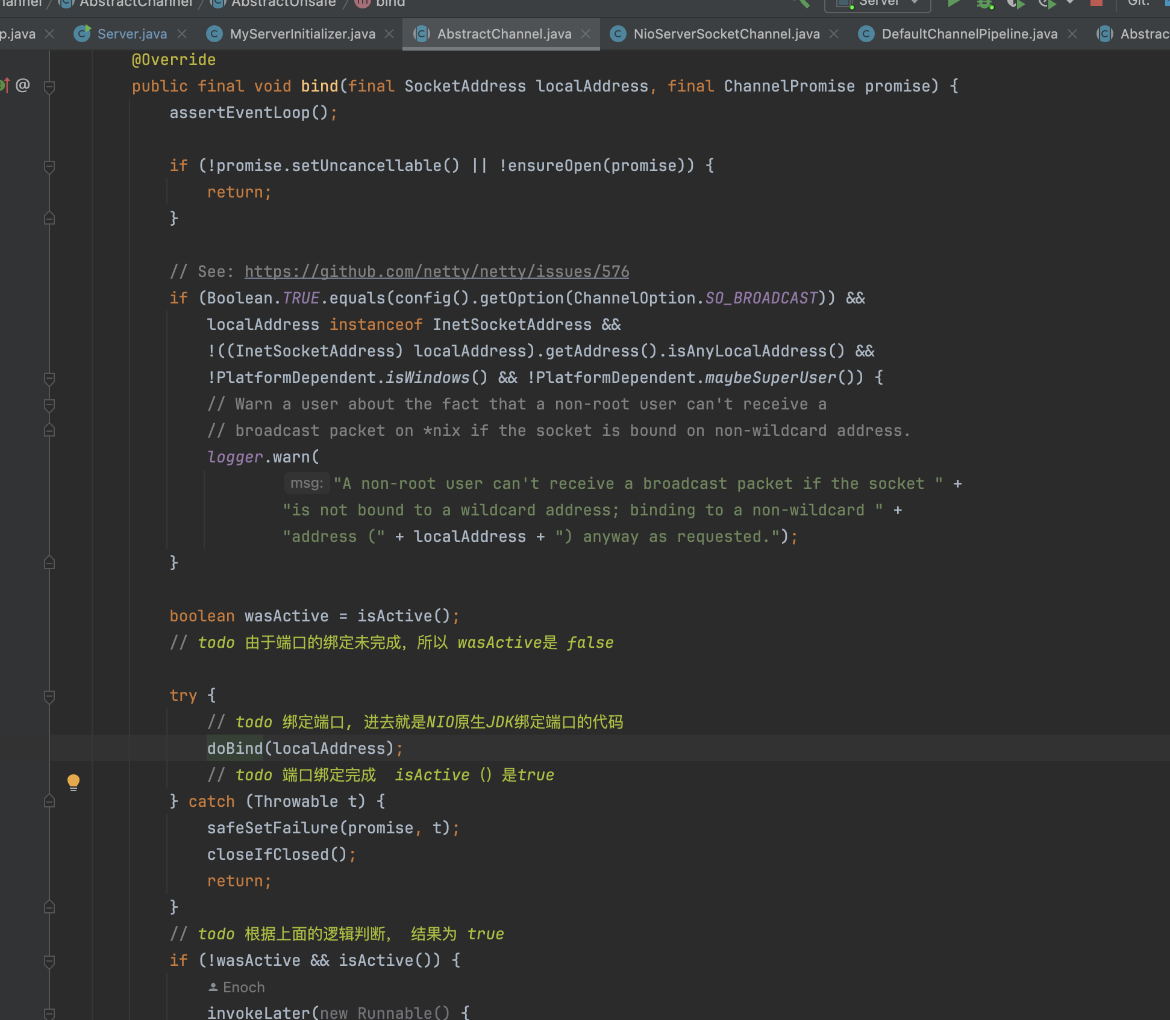The width and height of the screenshot is (1170, 1020).
Task: Collapse the try block fold marker
Action: [50, 696]
